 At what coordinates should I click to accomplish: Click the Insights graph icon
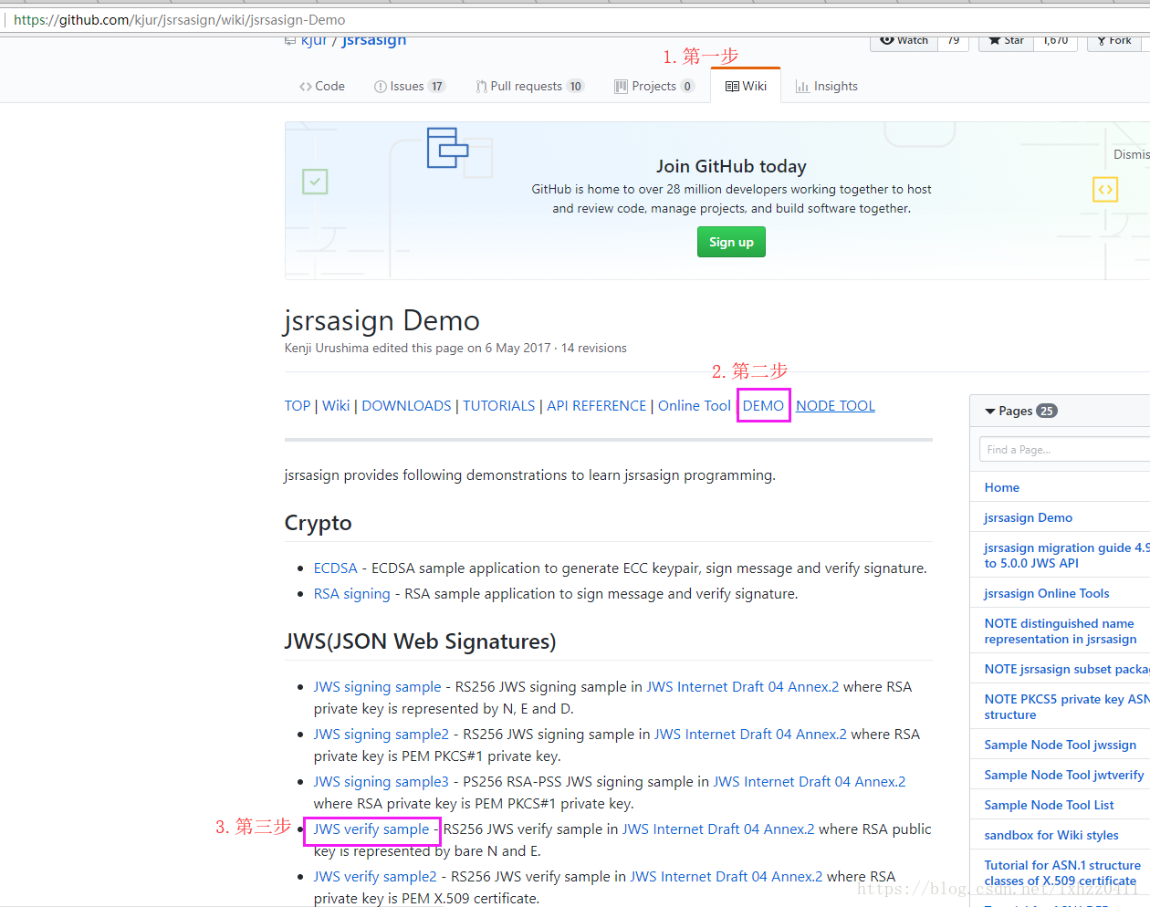(802, 87)
